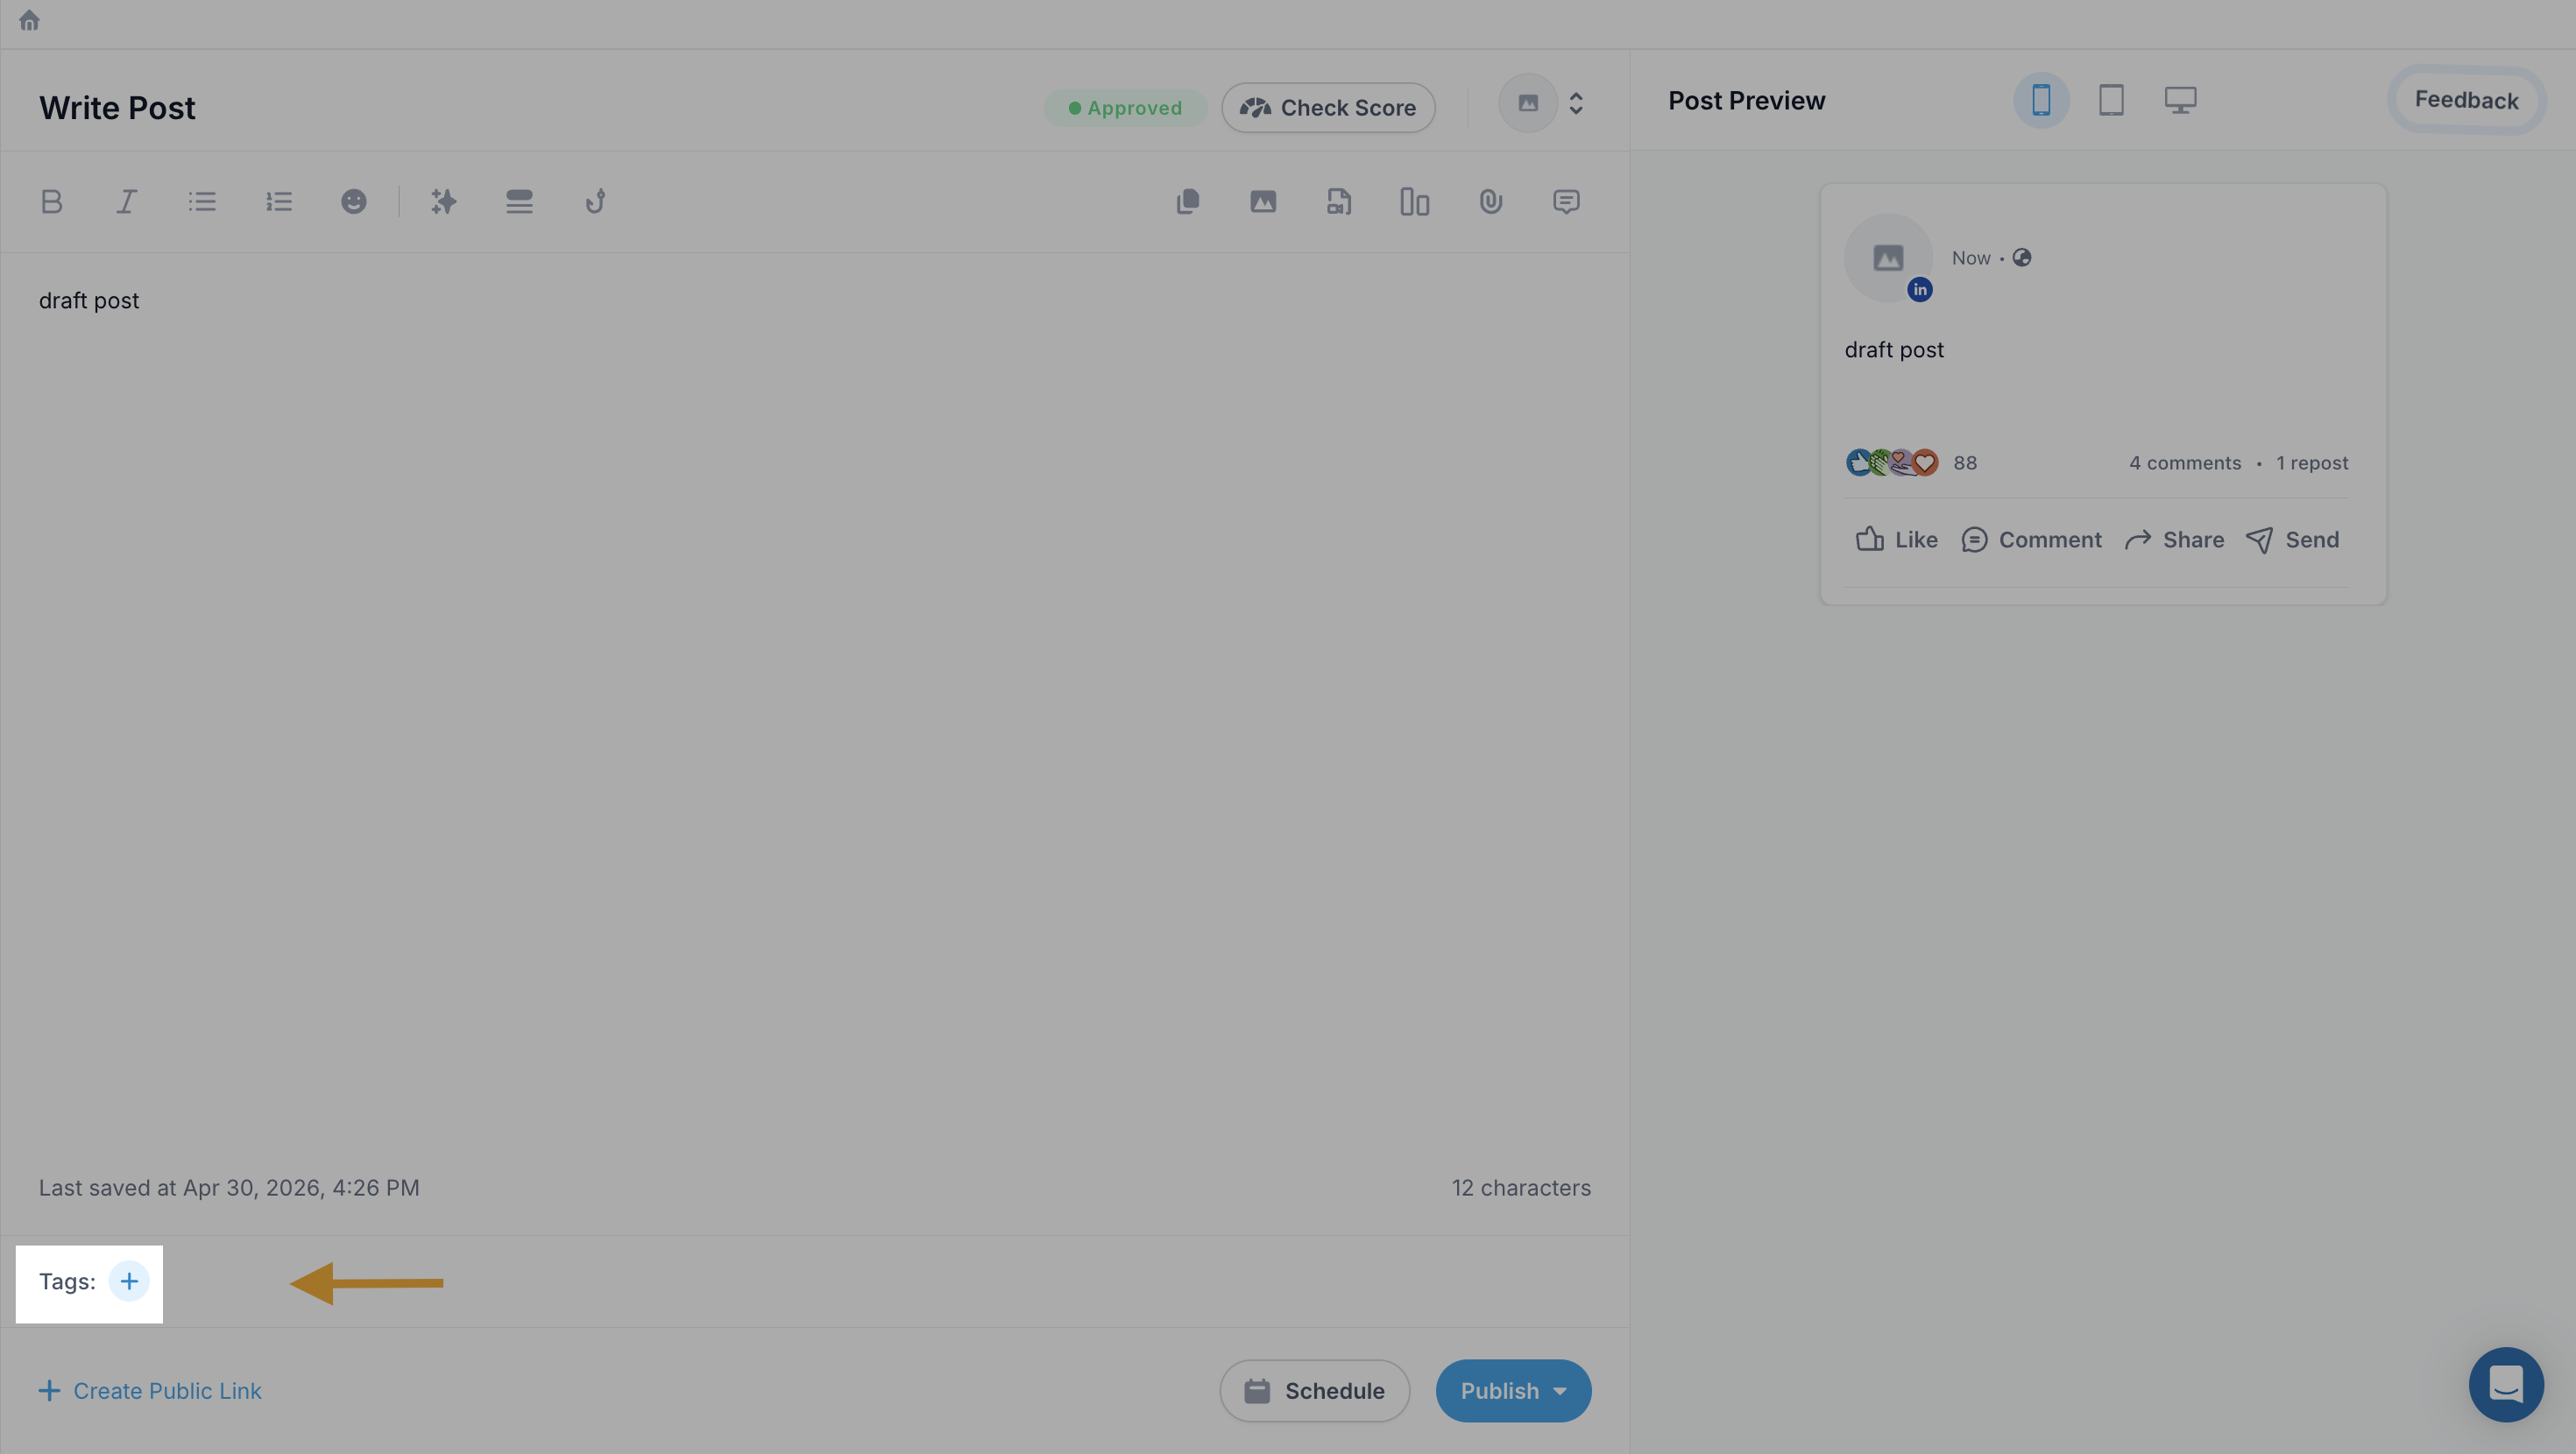Click the document file icon in toolbar
The height and width of the screenshot is (1454, 2576).
1339,202
